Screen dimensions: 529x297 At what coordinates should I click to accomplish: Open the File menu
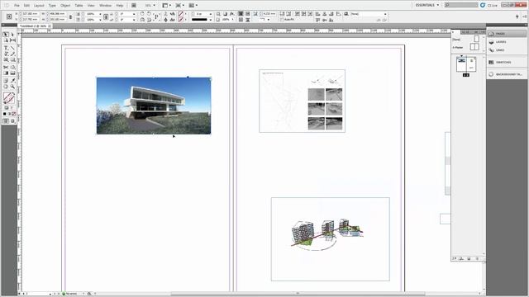[17, 6]
